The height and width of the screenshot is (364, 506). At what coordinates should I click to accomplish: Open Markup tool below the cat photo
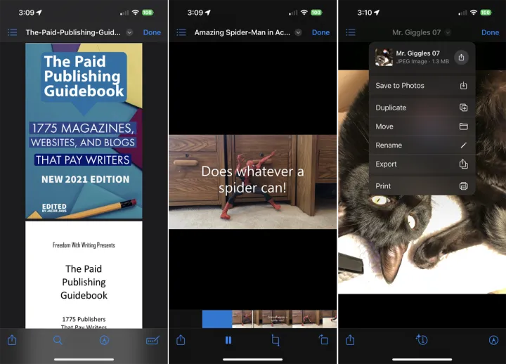pyautogui.click(x=493, y=340)
